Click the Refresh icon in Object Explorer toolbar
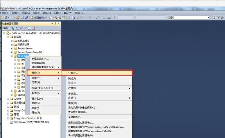 tap(30, 28)
